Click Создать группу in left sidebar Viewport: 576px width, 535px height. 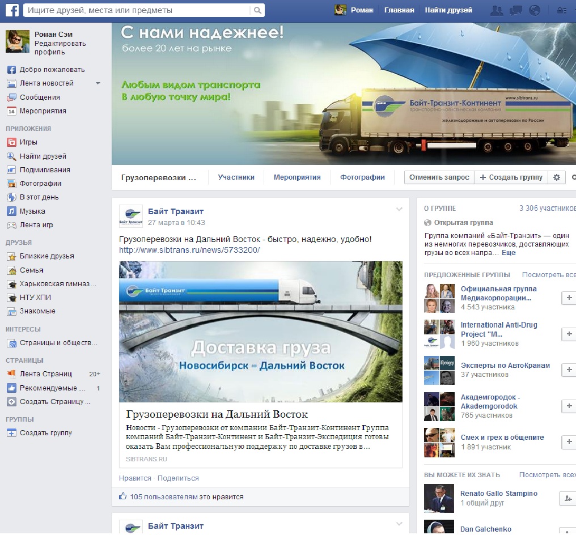(x=46, y=433)
